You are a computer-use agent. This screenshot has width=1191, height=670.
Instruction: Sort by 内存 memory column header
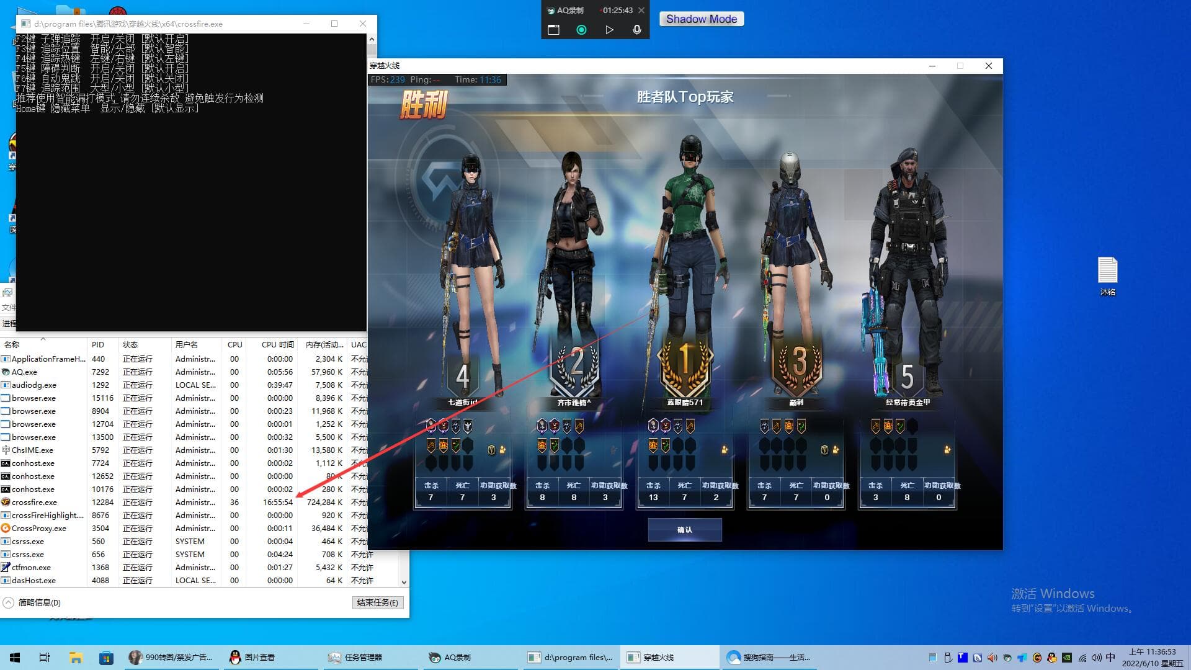click(x=323, y=344)
